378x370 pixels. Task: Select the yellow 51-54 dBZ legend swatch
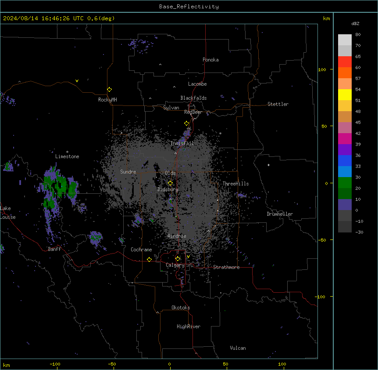click(345, 94)
